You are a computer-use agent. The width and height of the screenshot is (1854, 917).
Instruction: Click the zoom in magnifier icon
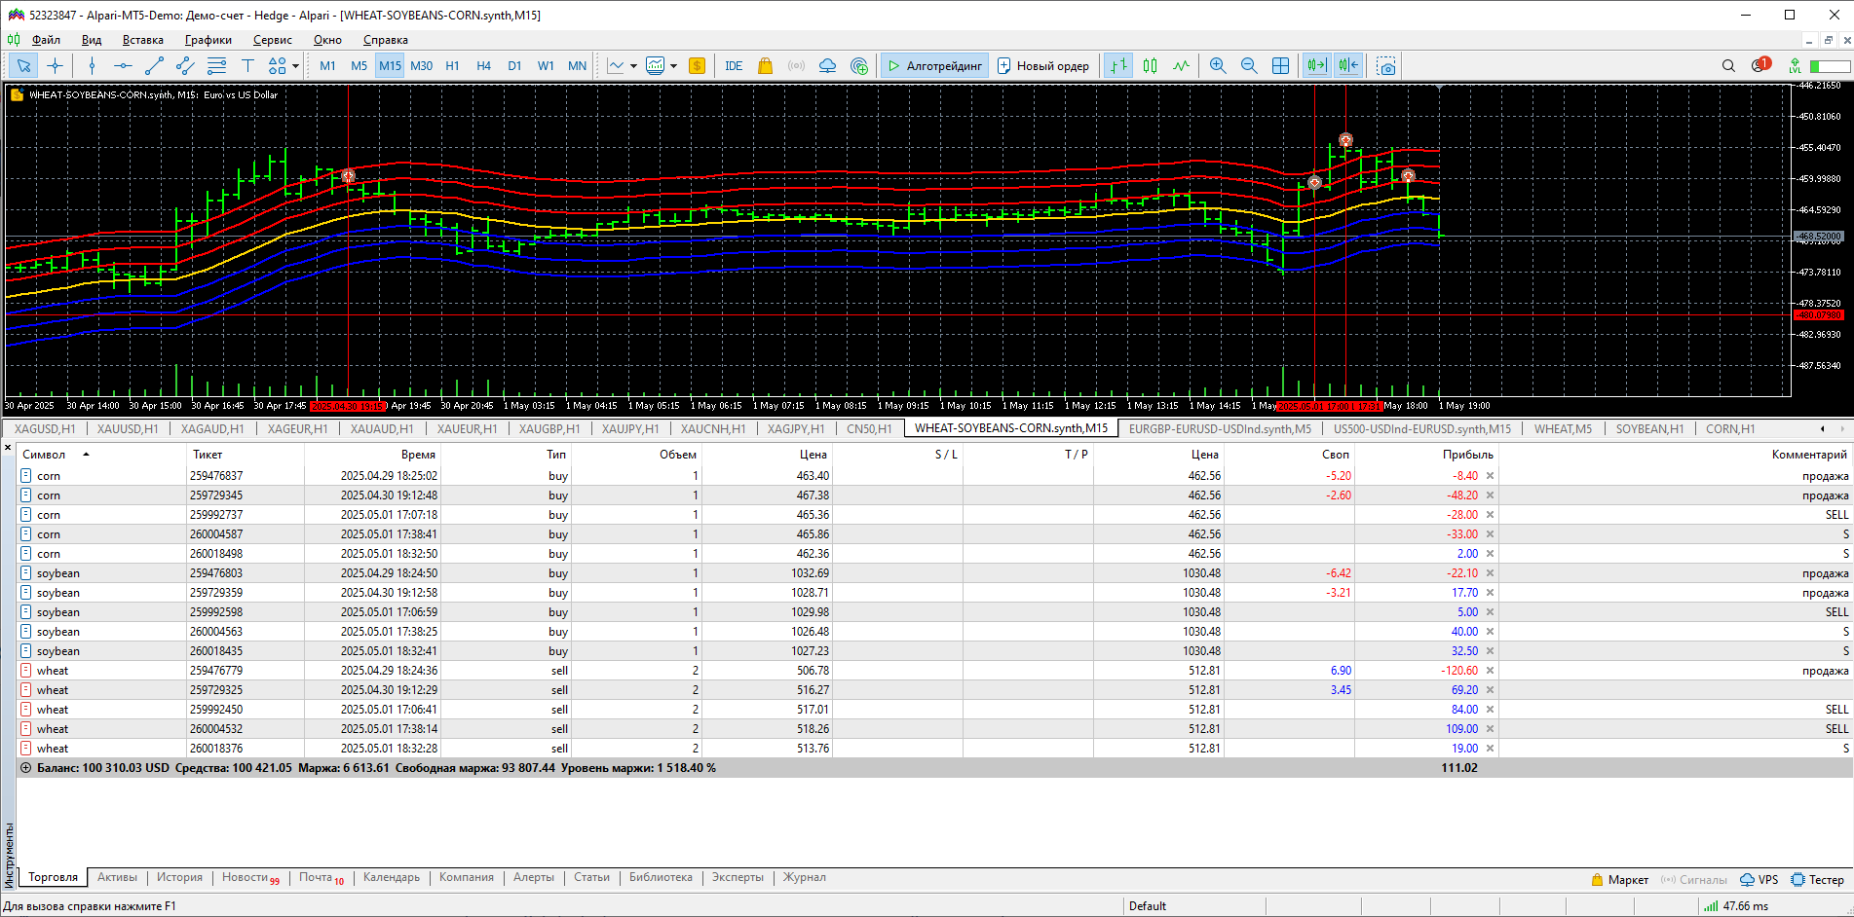[1217, 66]
